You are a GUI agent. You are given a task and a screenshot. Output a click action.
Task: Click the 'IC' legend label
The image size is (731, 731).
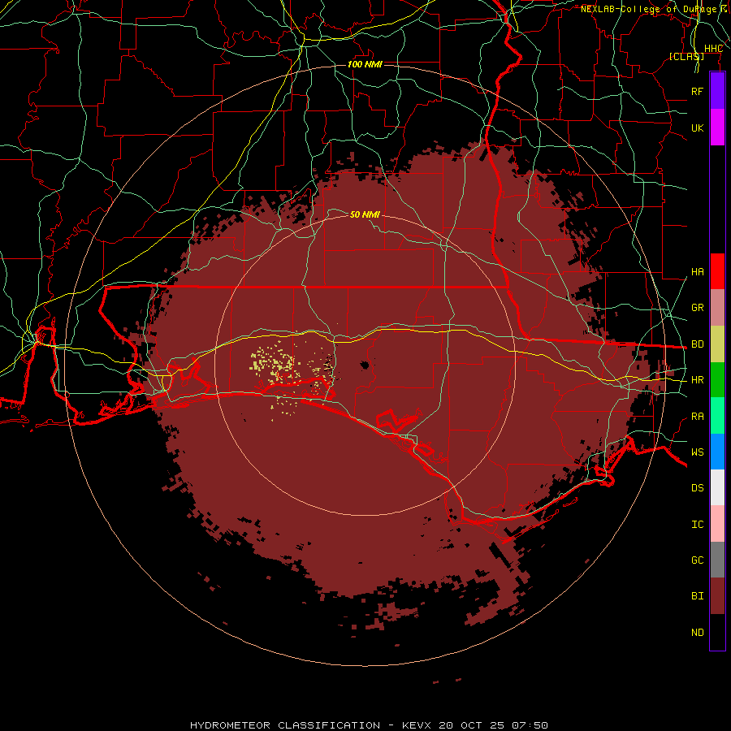tap(697, 525)
